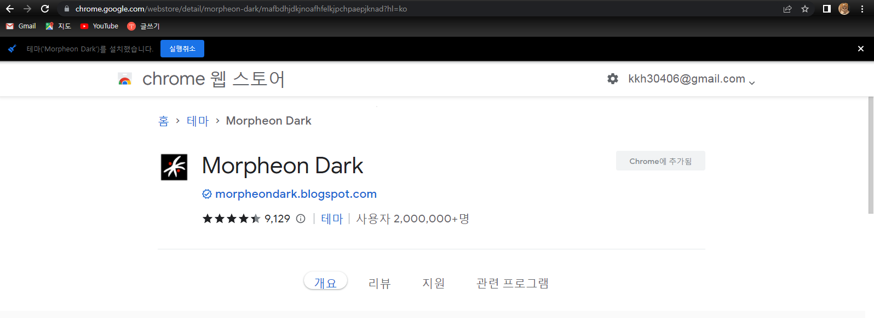Share this page via the share icon
Screen dimensions: 874x318
[787, 9]
